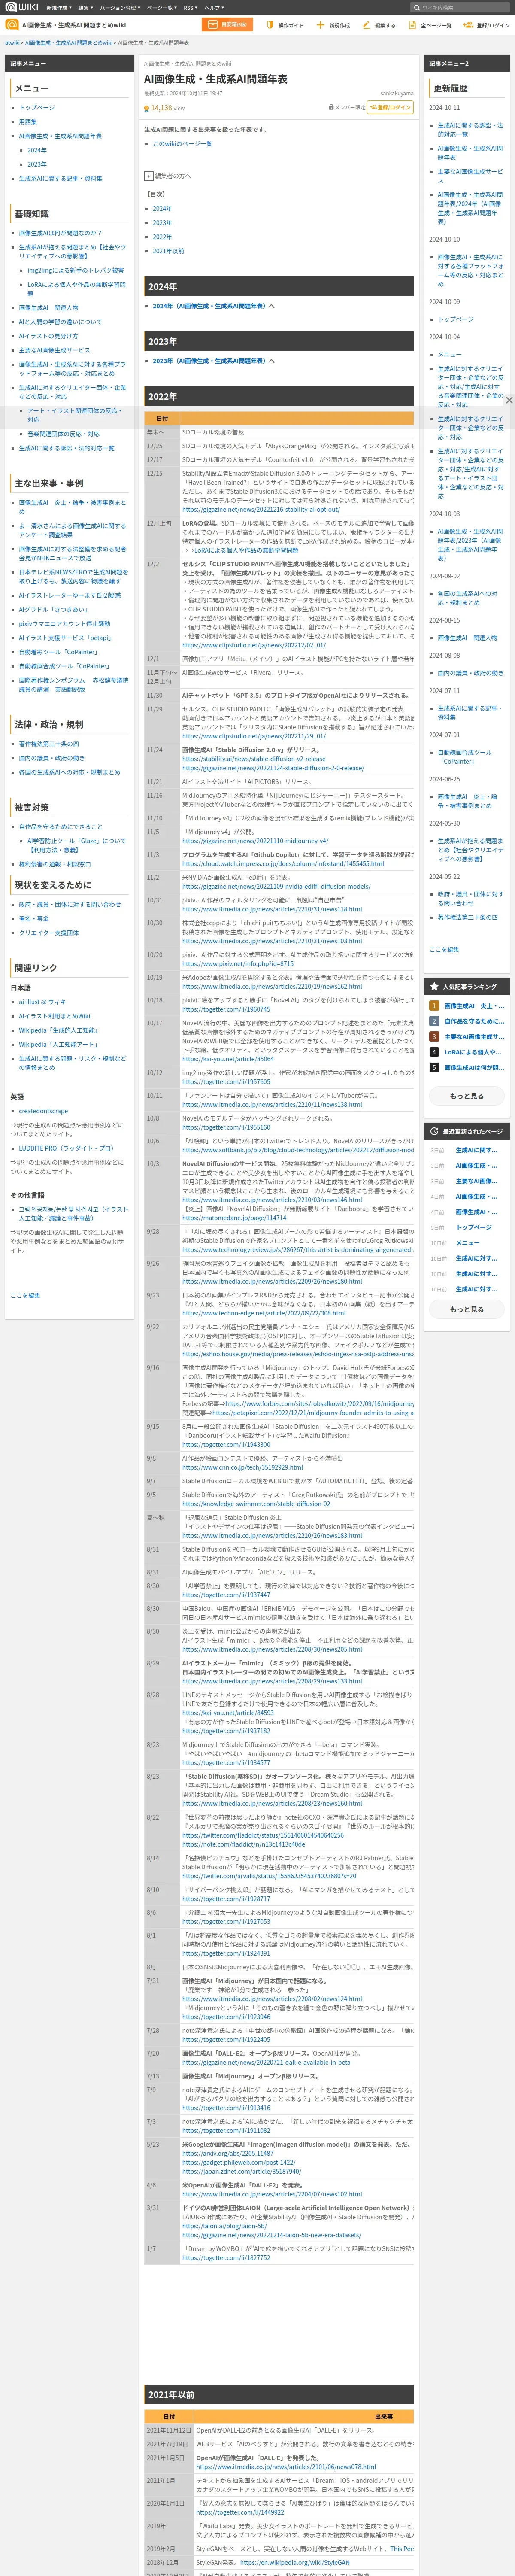Click ここを編集 in right sidebar
The width and height of the screenshot is (515, 2576).
pyautogui.click(x=444, y=949)
